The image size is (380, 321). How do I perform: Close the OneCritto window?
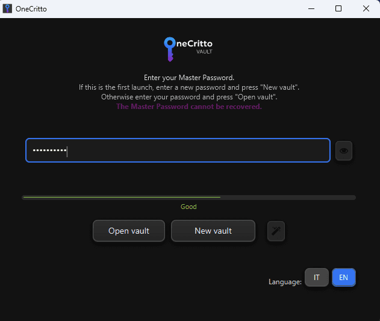pos(366,8)
